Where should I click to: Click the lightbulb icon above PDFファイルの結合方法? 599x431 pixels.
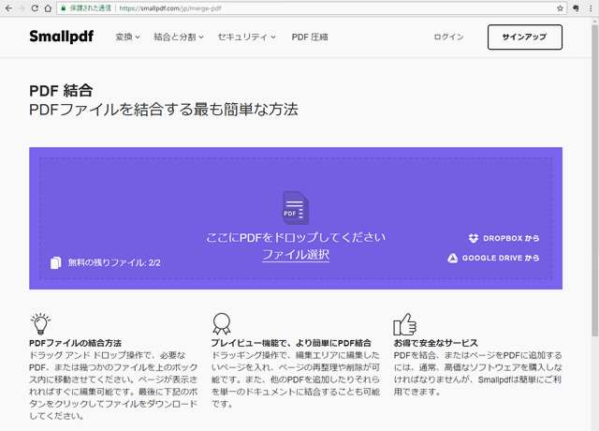pyautogui.click(x=40, y=324)
